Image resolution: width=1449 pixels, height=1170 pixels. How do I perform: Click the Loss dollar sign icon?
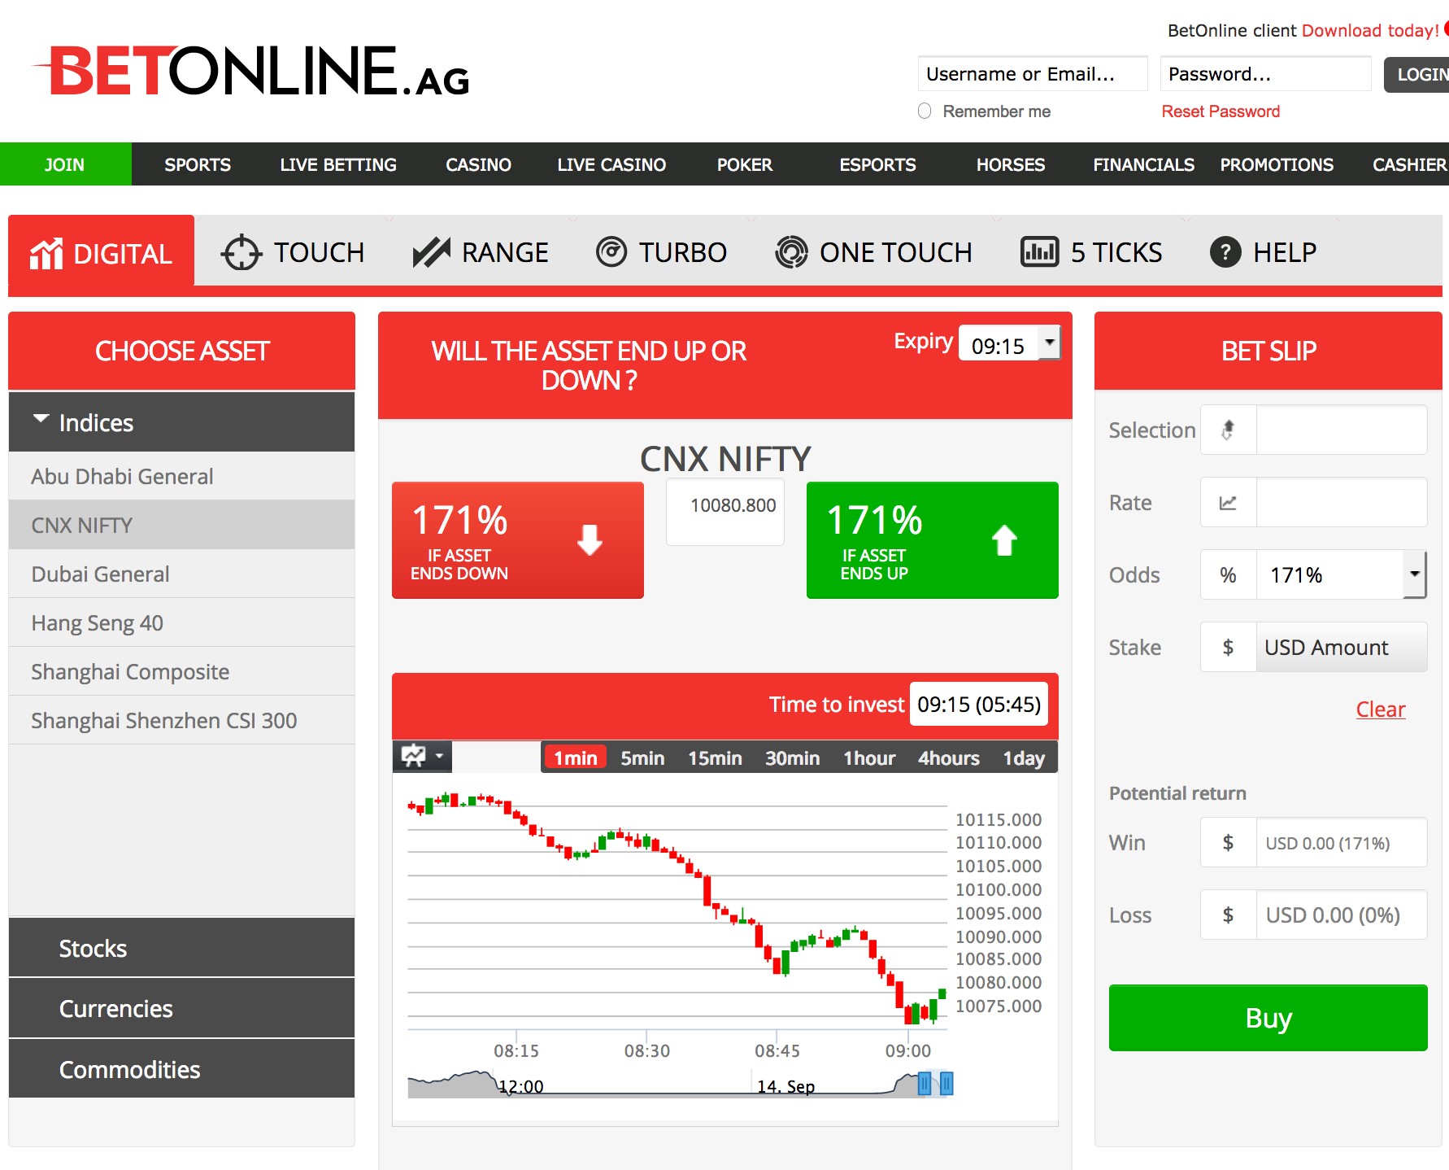click(1228, 915)
